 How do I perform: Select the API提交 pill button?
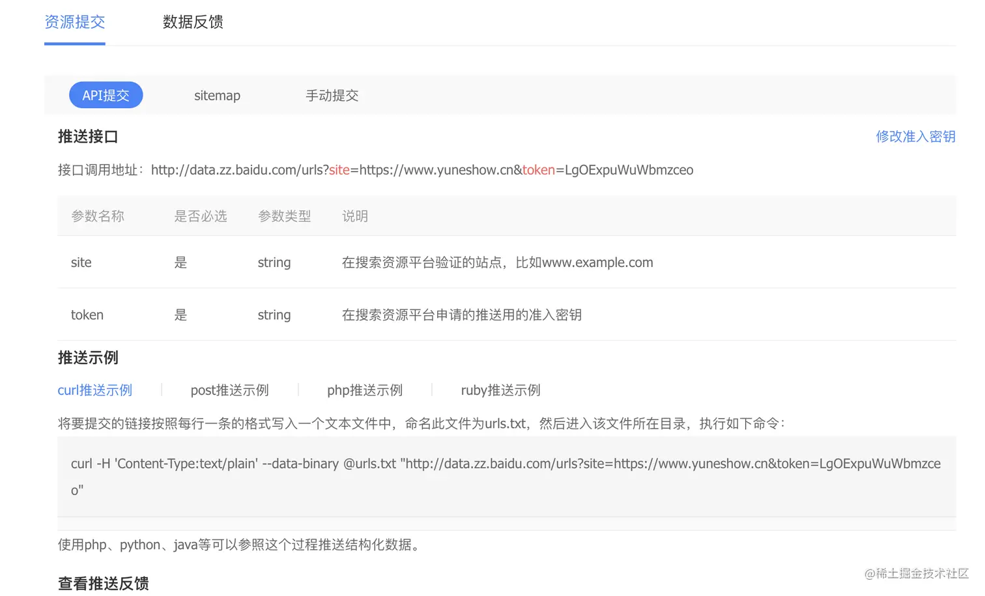click(x=106, y=95)
